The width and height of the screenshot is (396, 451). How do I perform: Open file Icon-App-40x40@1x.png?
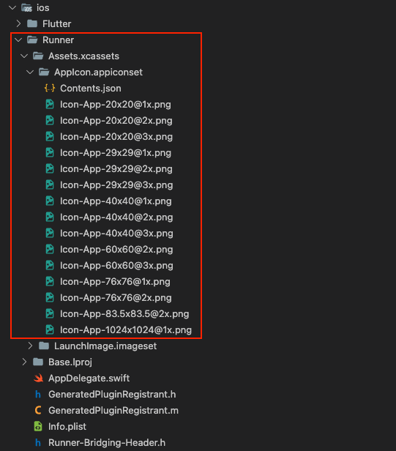(x=116, y=201)
